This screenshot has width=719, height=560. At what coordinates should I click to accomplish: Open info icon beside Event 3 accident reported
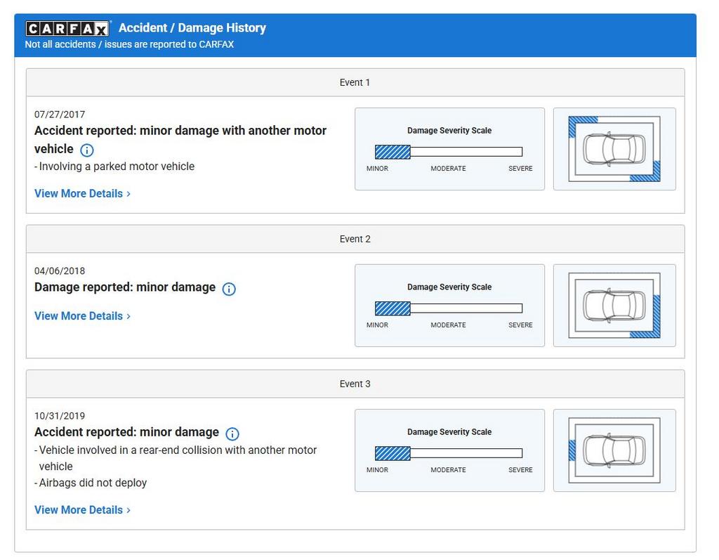click(232, 434)
